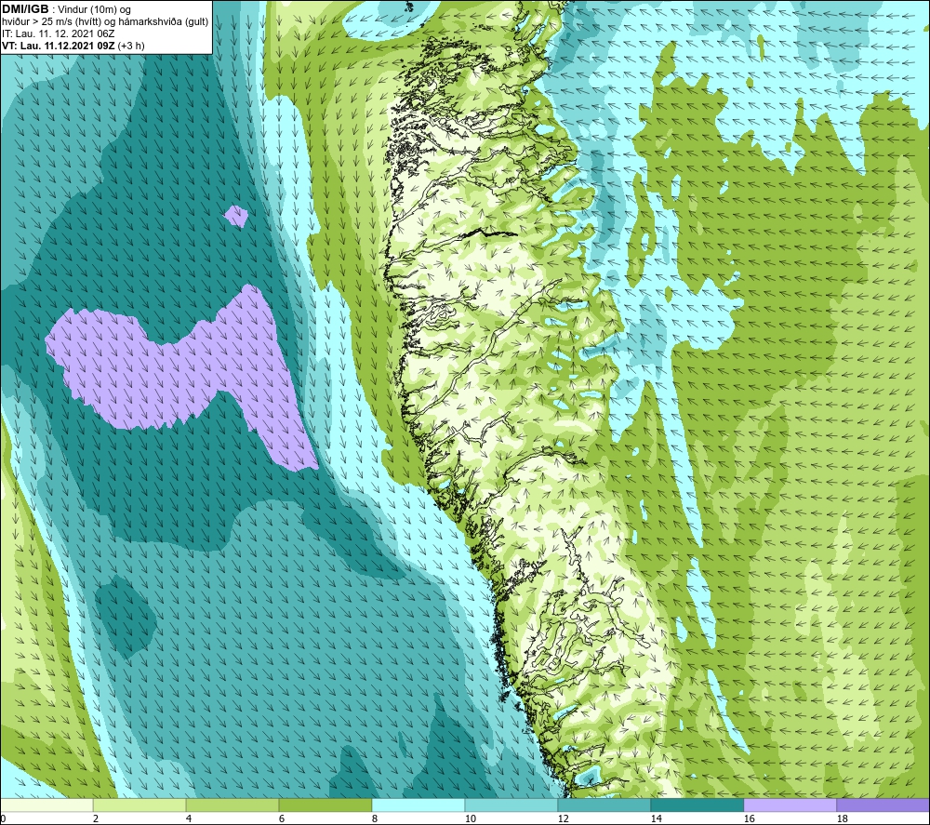This screenshot has width=930, height=825.
Task: Click the 'DMI/IGB' title text
Action: [25, 9]
